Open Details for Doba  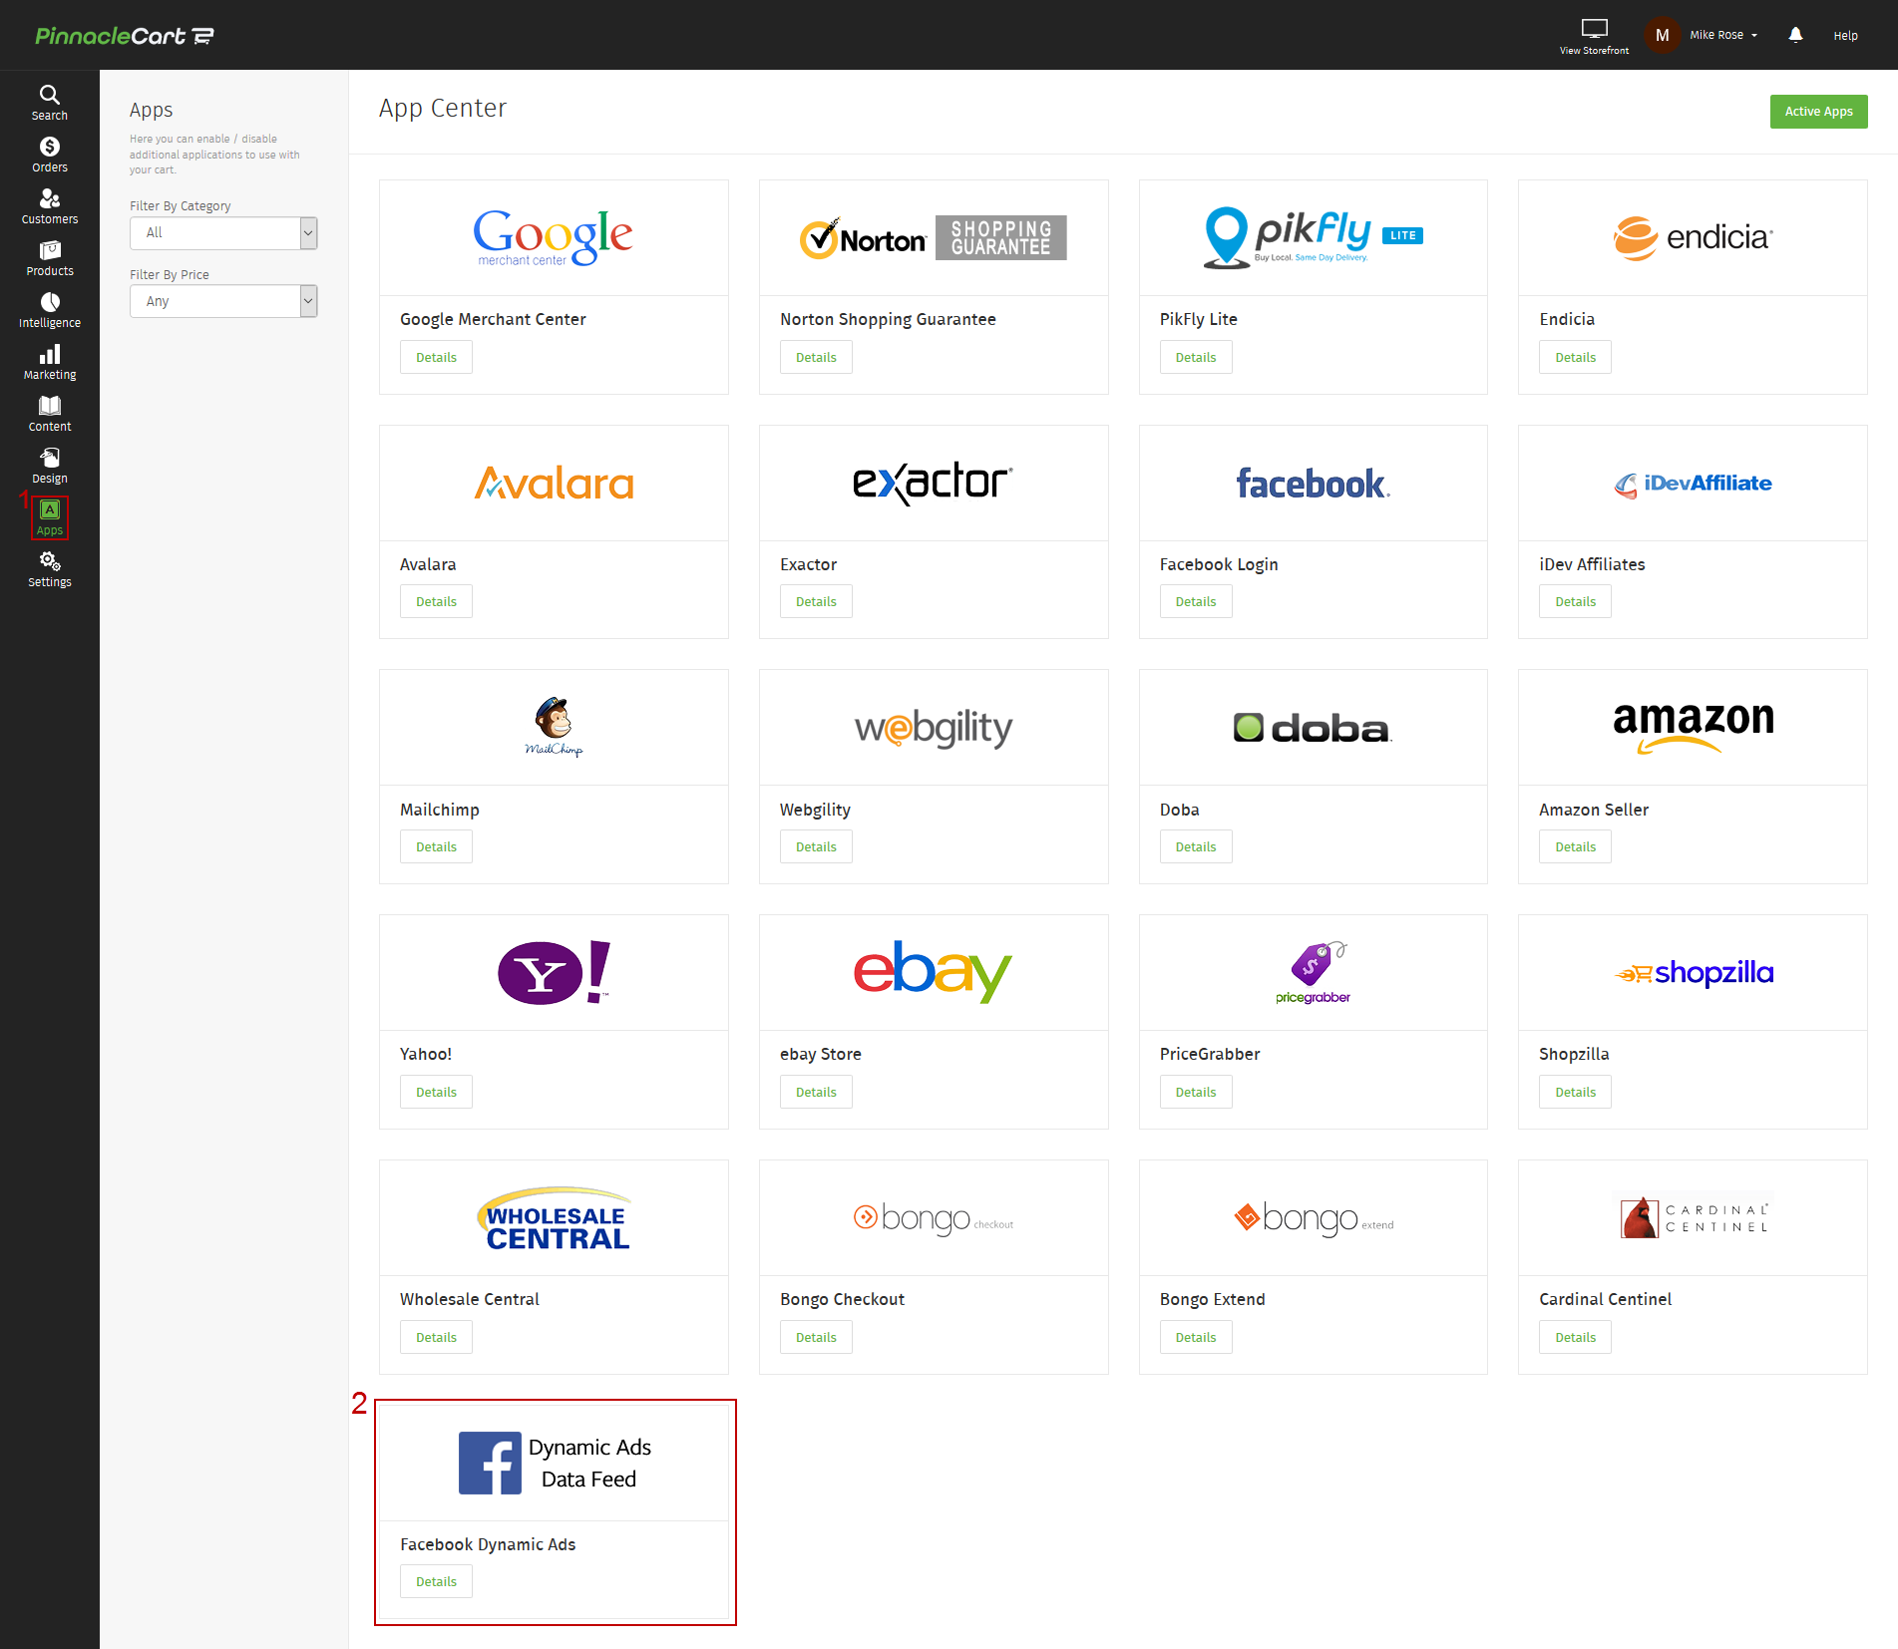click(x=1195, y=846)
